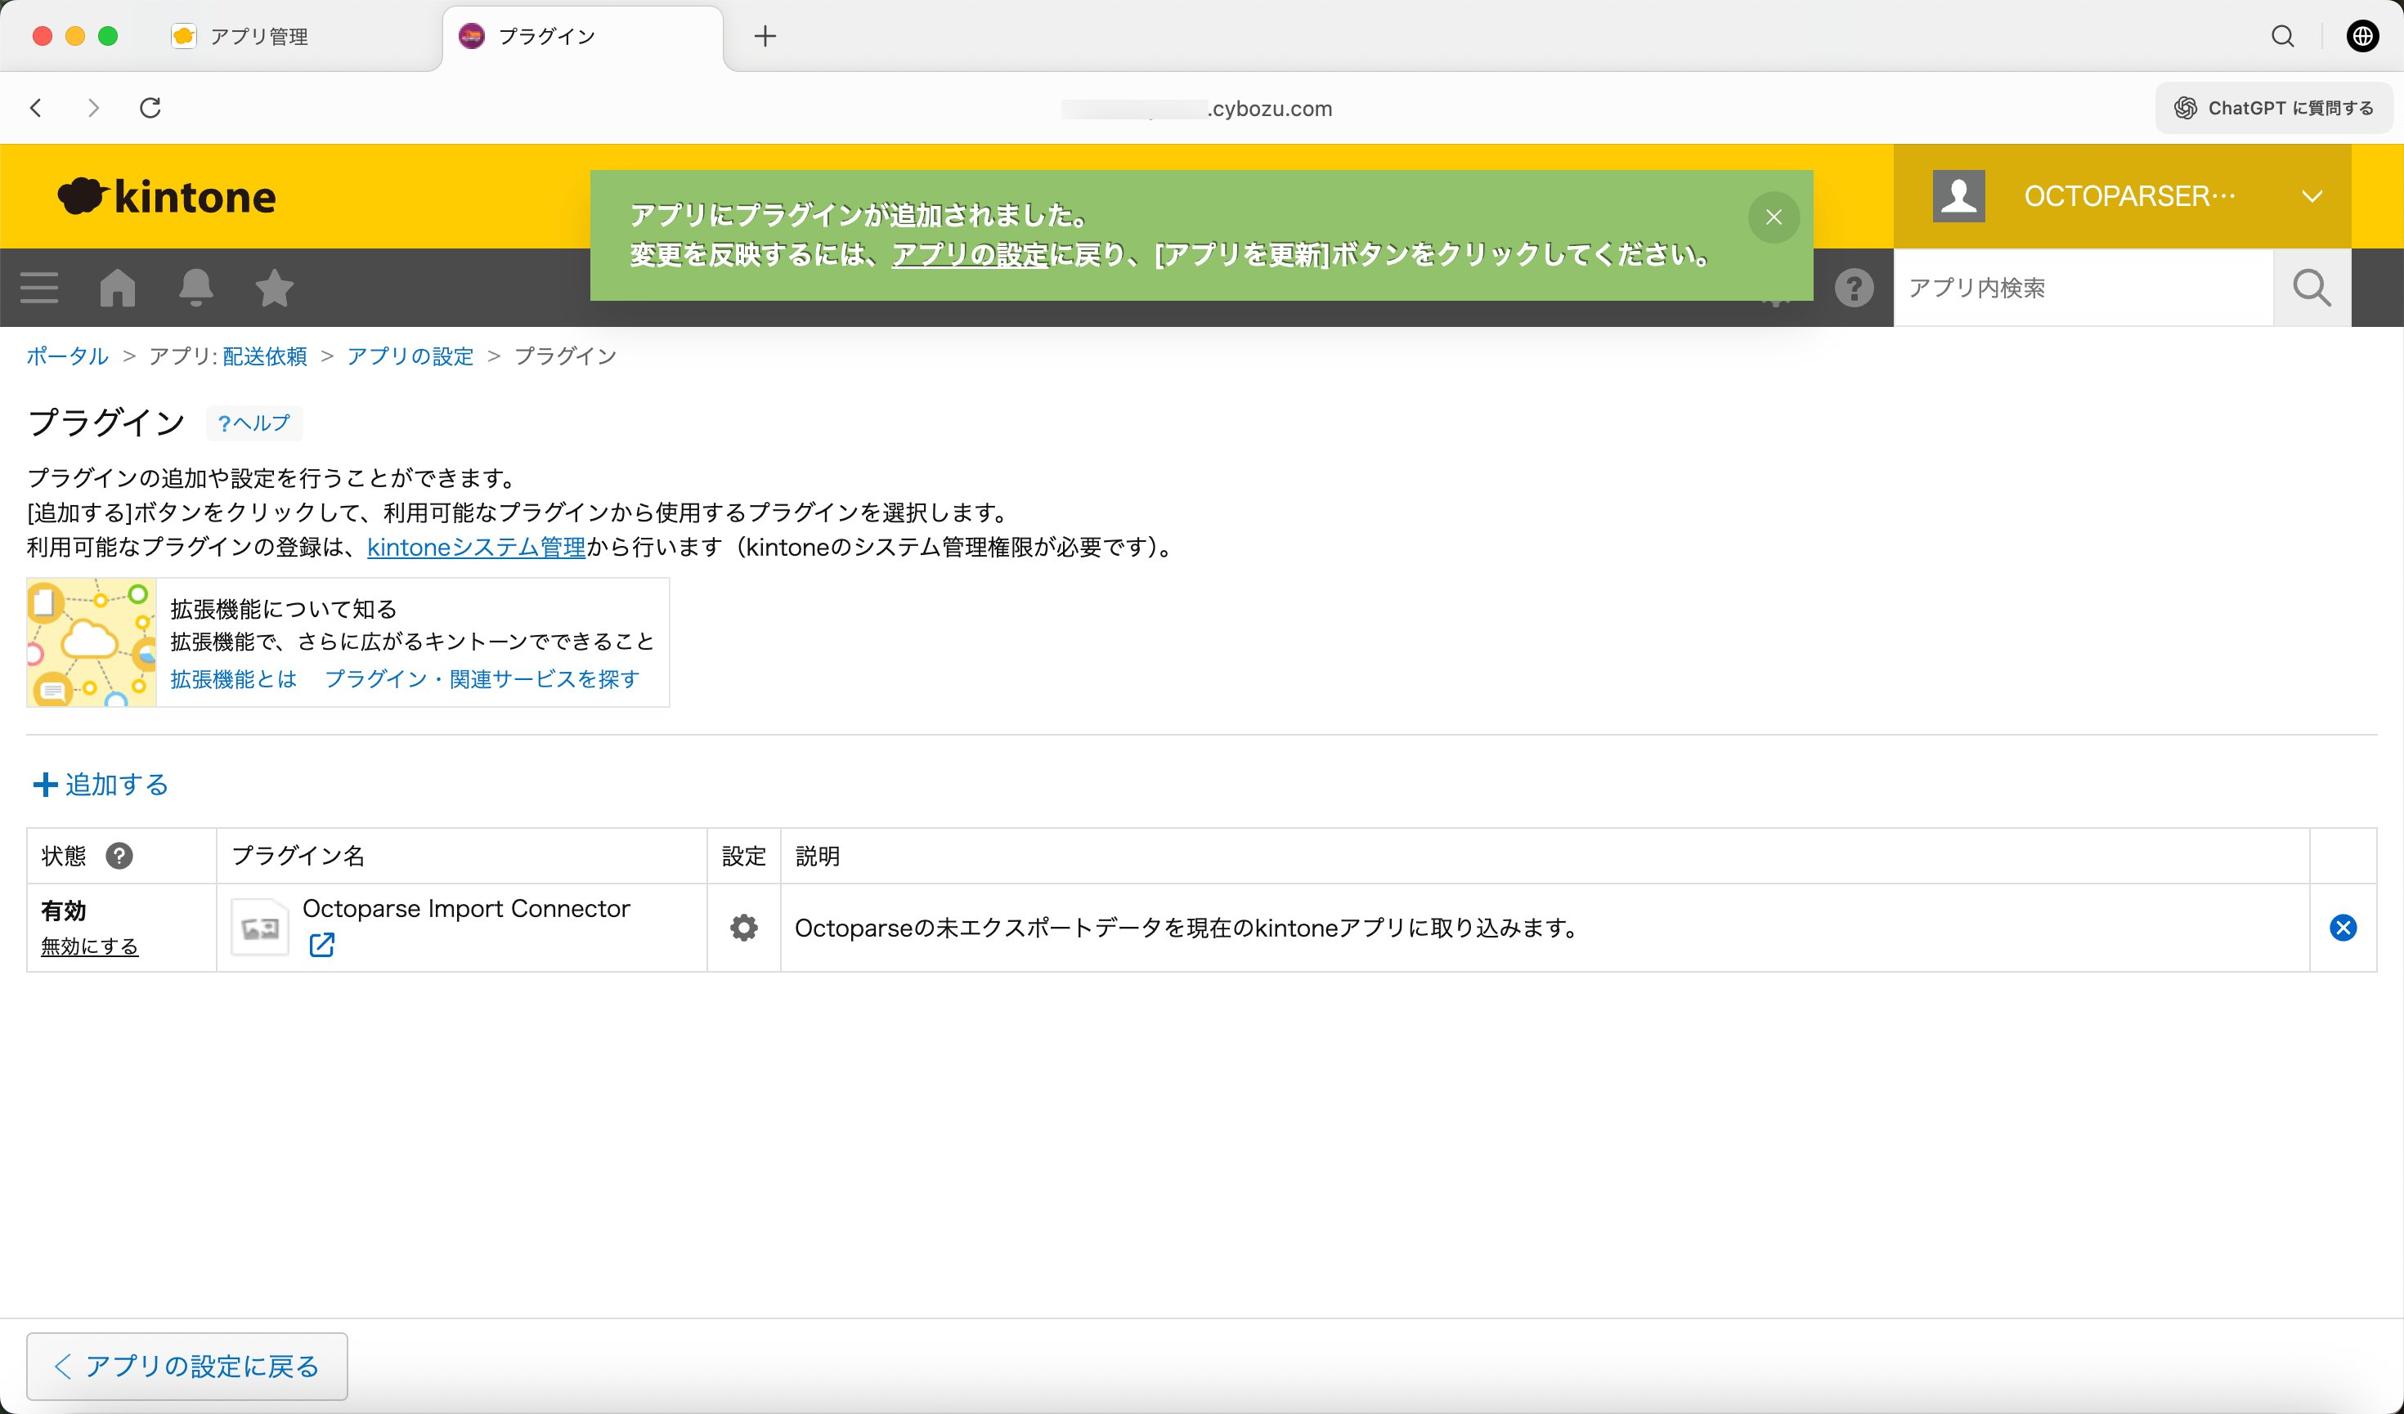Click the app search magnifier icon
2404x1414 pixels.
(2309, 287)
